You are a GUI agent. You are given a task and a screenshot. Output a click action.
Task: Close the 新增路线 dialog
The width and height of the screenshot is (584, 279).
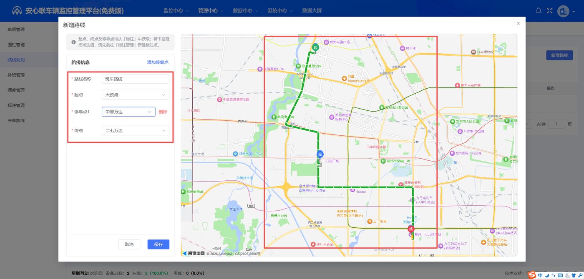(x=518, y=23)
